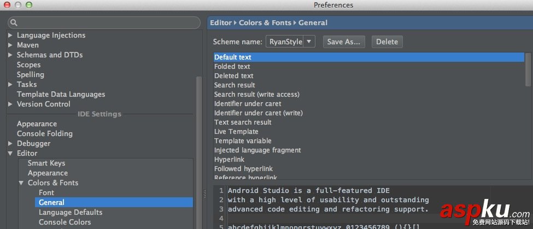Click the red close window button
This screenshot has width=533, height=229.
(x=7, y=5)
